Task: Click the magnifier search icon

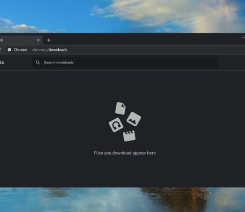Action: click(38, 62)
